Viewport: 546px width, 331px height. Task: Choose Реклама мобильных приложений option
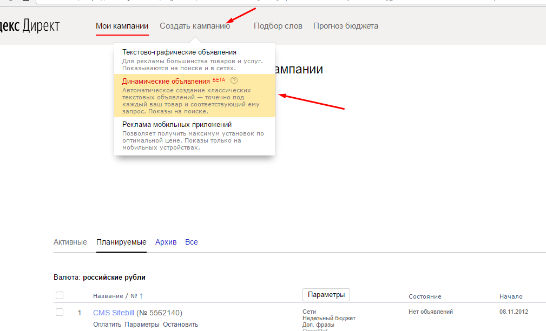[x=195, y=136]
